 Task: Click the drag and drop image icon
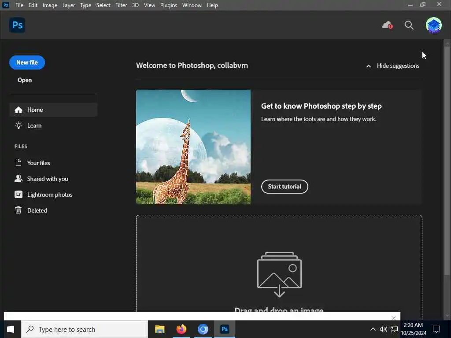click(x=279, y=274)
